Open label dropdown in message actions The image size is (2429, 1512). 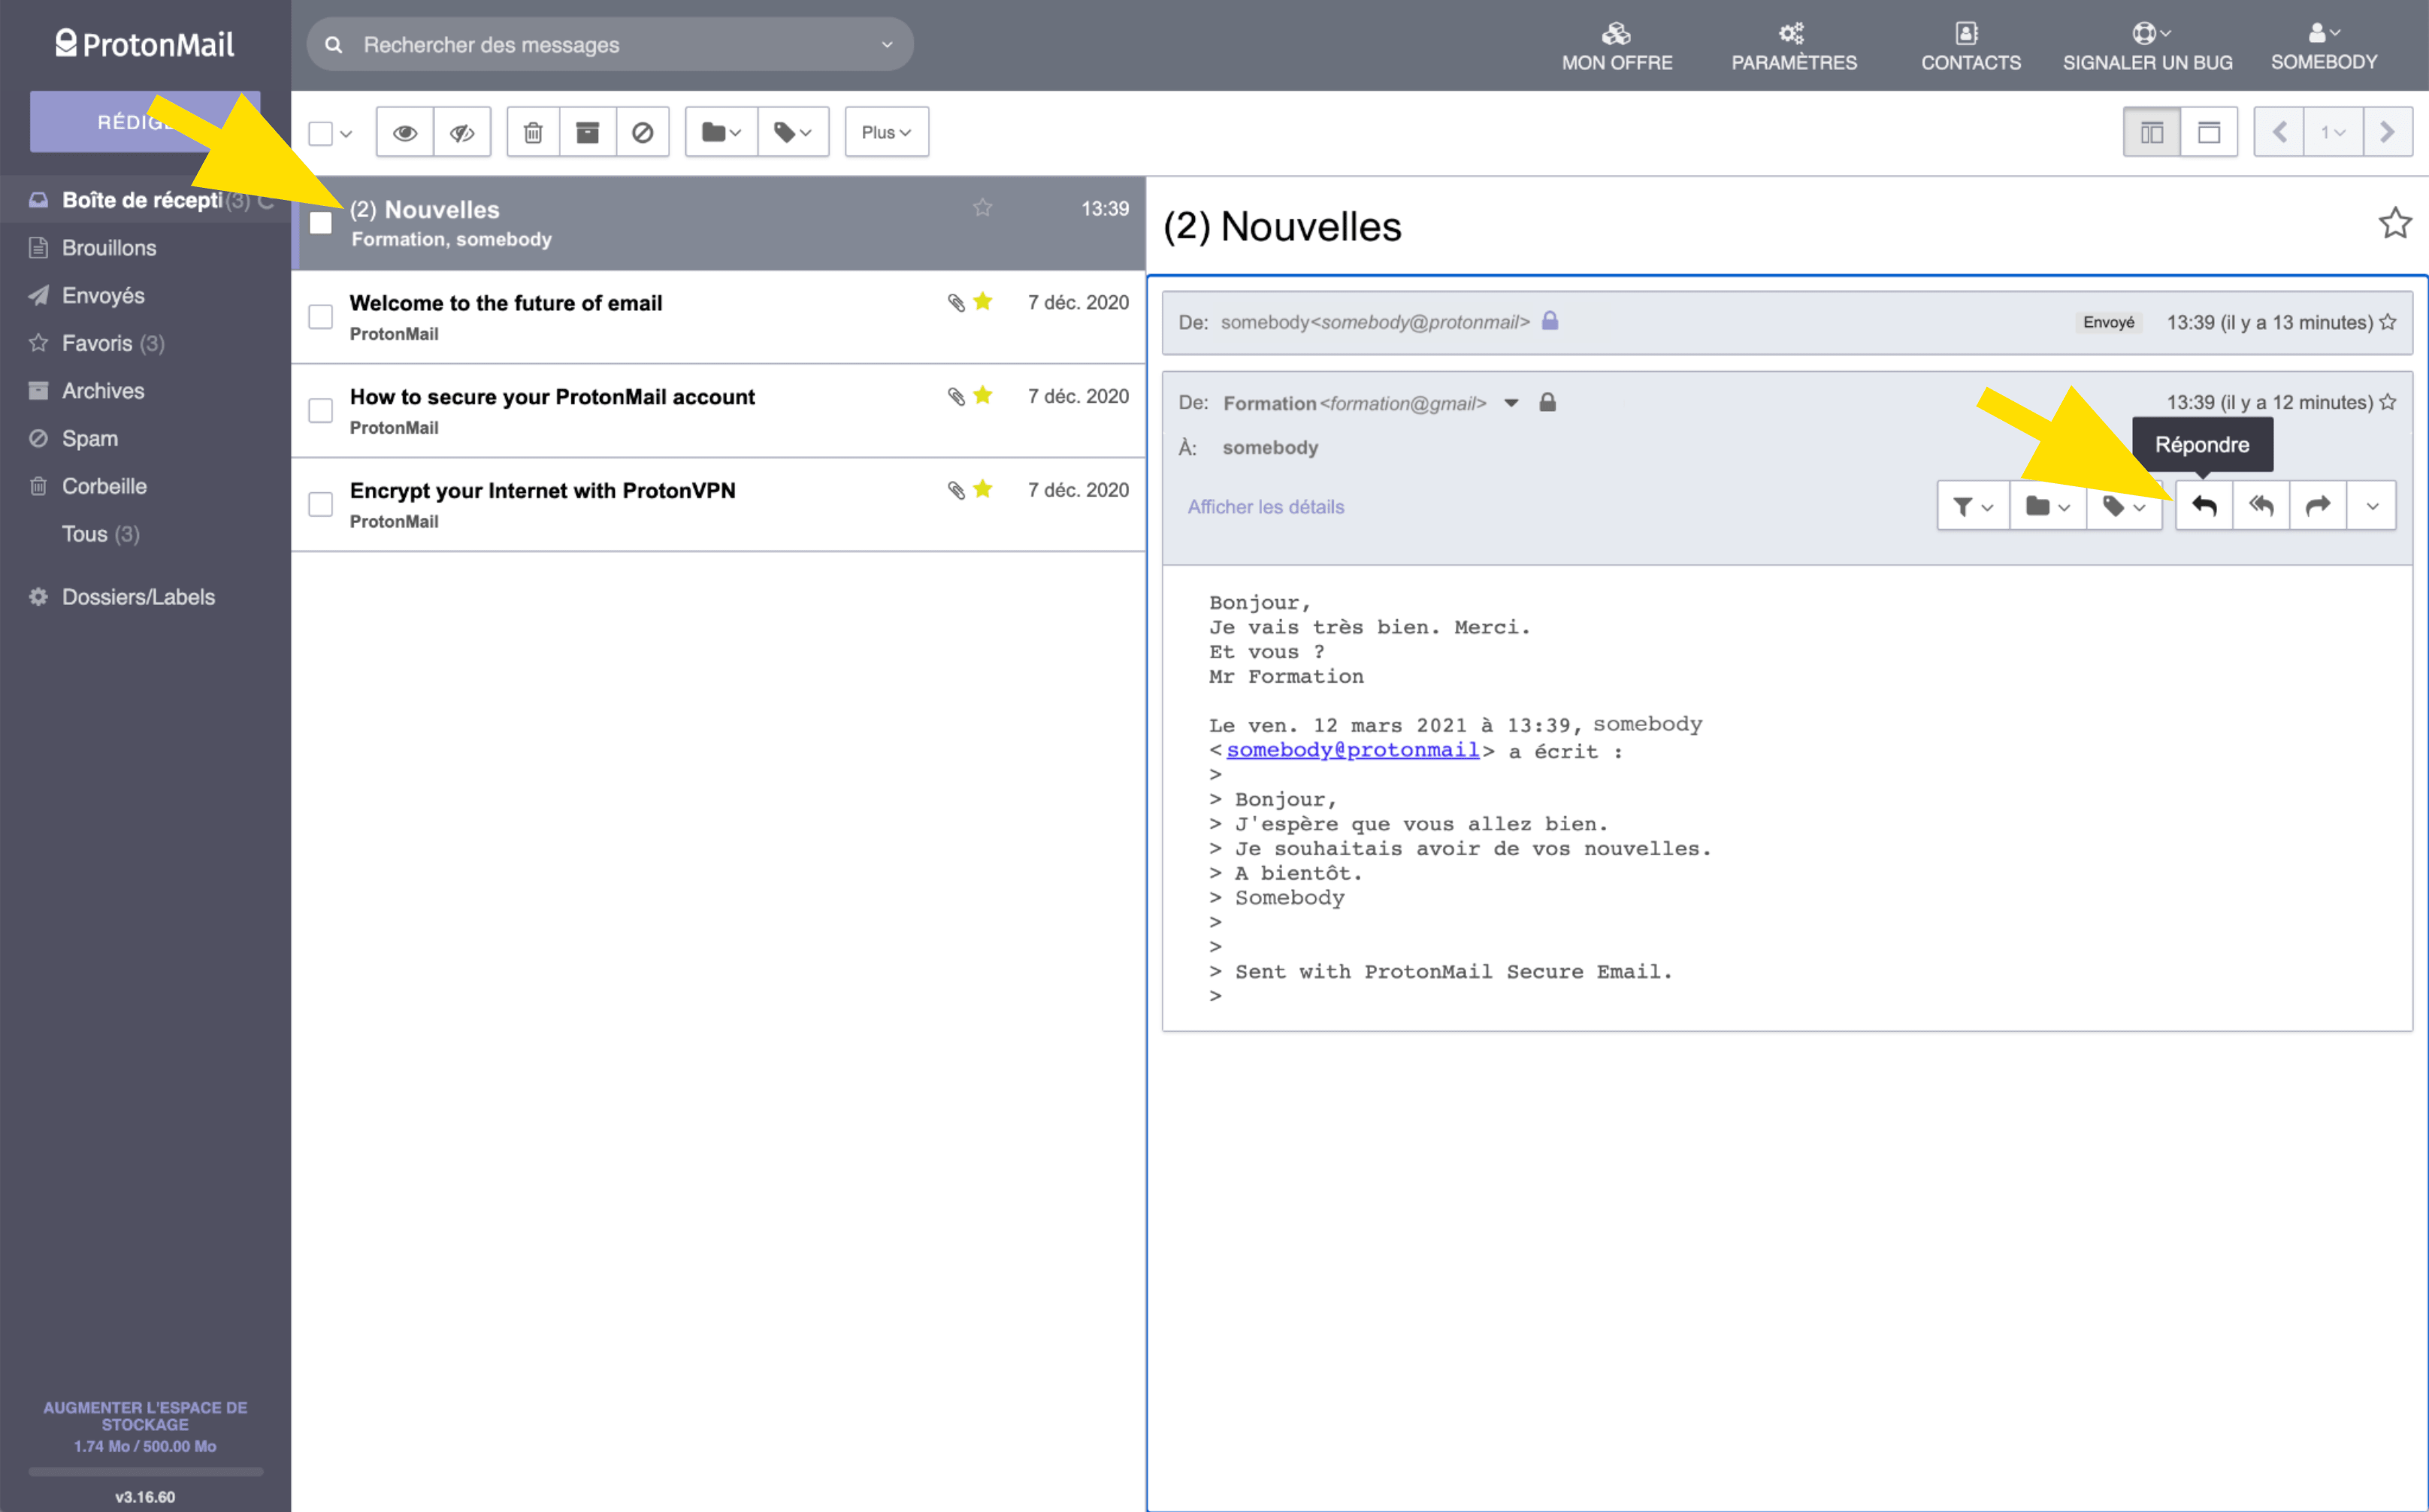click(x=2124, y=506)
